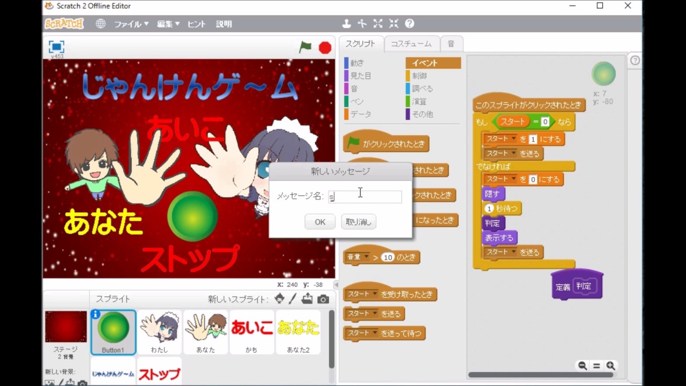686x386 pixels.
Task: Switch to the 音 tab
Action: tap(451, 44)
